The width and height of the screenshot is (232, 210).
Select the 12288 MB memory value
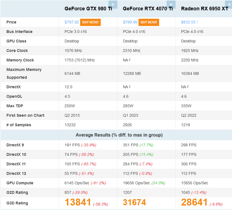coord(132,73)
